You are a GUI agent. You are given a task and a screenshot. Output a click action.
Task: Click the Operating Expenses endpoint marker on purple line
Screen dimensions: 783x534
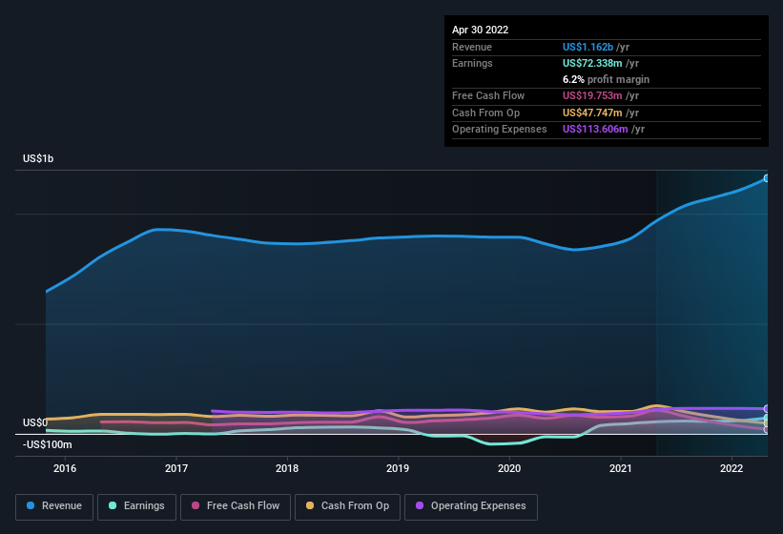[767, 409]
